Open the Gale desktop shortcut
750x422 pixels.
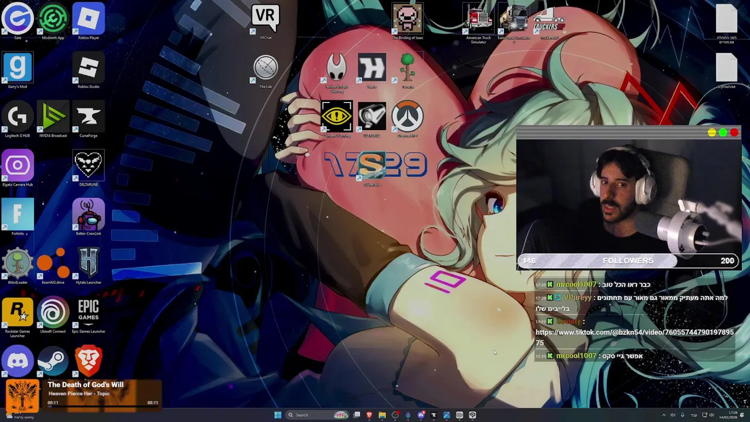pyautogui.click(x=18, y=21)
